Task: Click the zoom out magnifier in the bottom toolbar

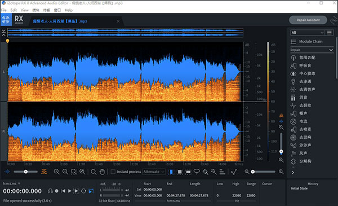Action: point(65,172)
